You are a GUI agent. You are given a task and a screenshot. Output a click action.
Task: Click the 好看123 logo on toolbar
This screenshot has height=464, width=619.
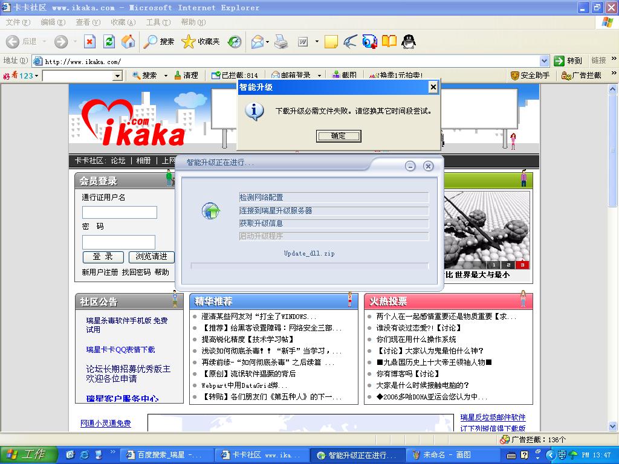click(x=18, y=75)
